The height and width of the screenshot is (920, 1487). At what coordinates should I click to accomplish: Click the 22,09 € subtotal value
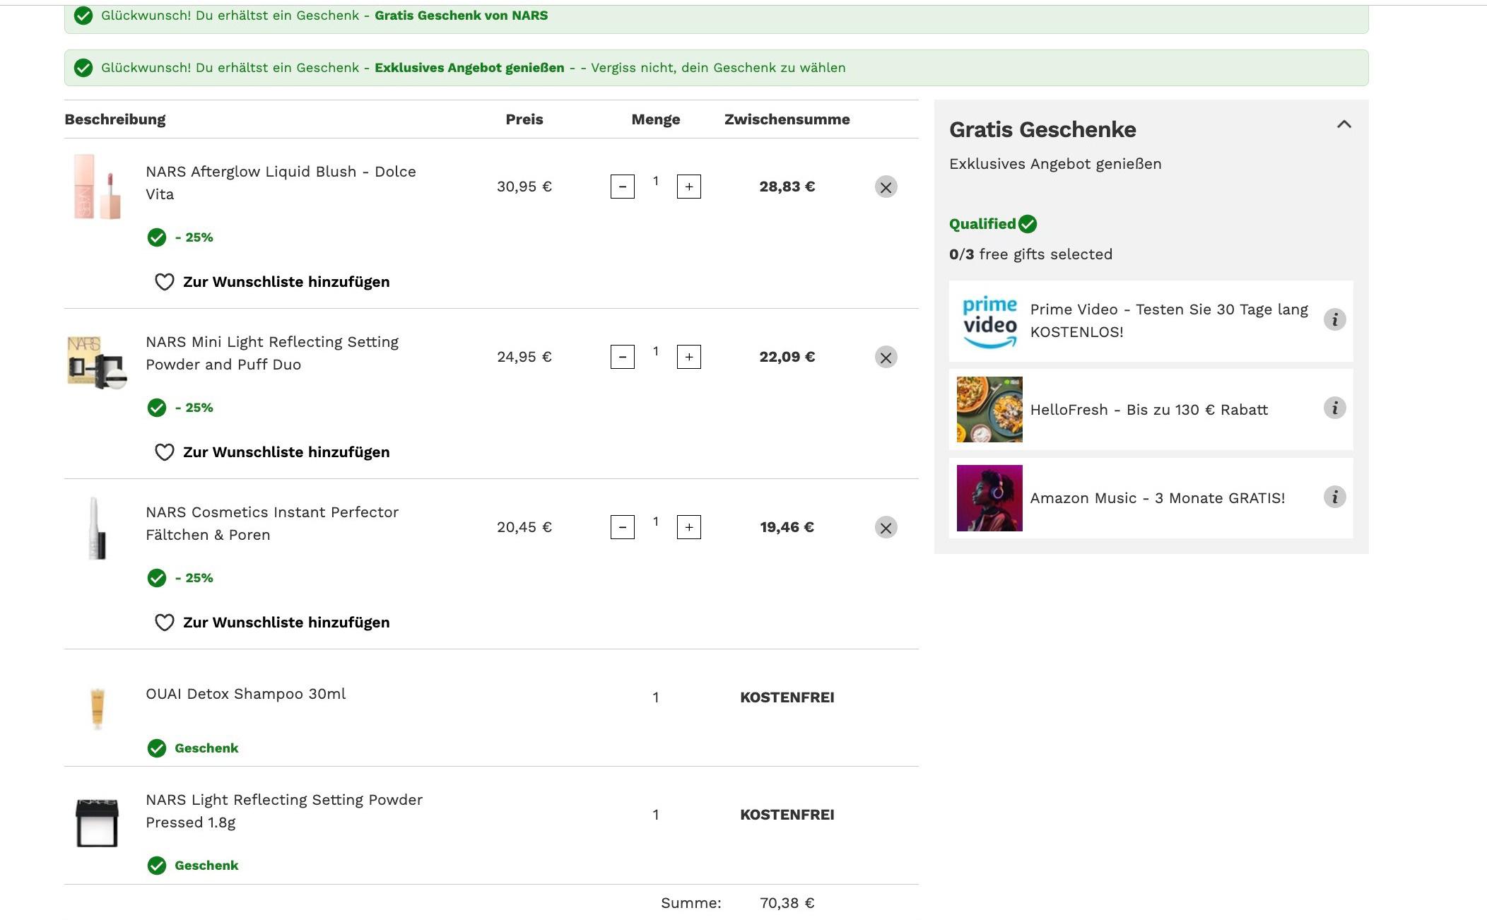coord(787,357)
